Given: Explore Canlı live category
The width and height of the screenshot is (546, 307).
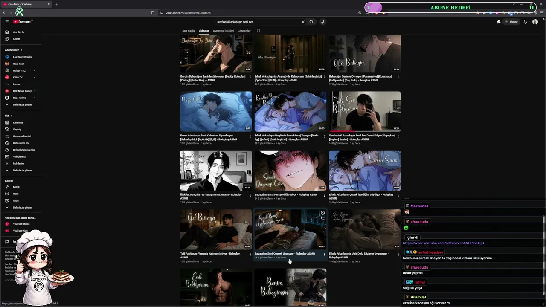Looking at the screenshot, I should (x=16, y=194).
